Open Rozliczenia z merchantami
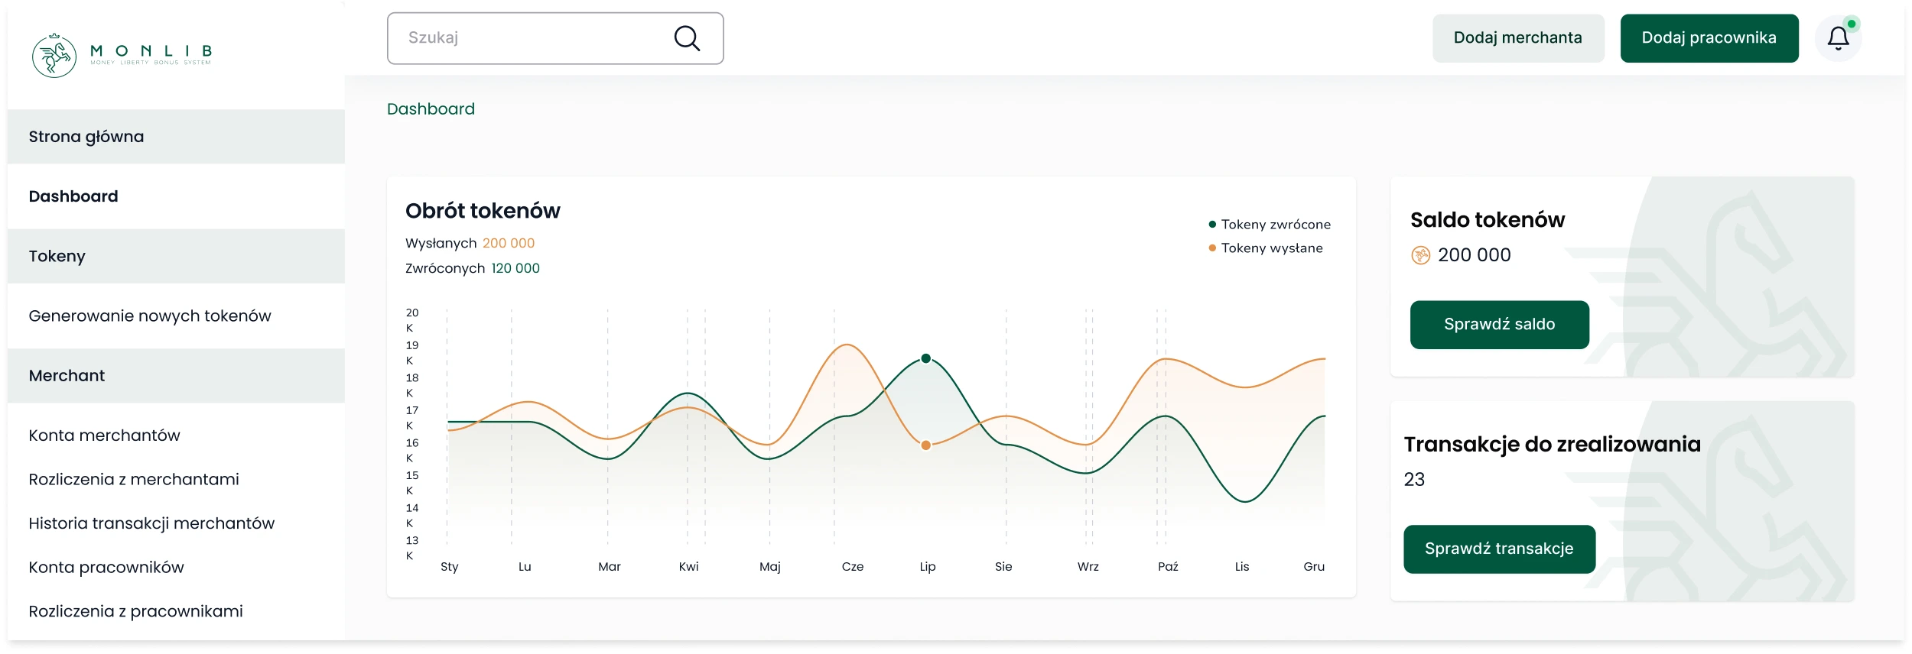The height and width of the screenshot is (654, 1912). point(134,480)
